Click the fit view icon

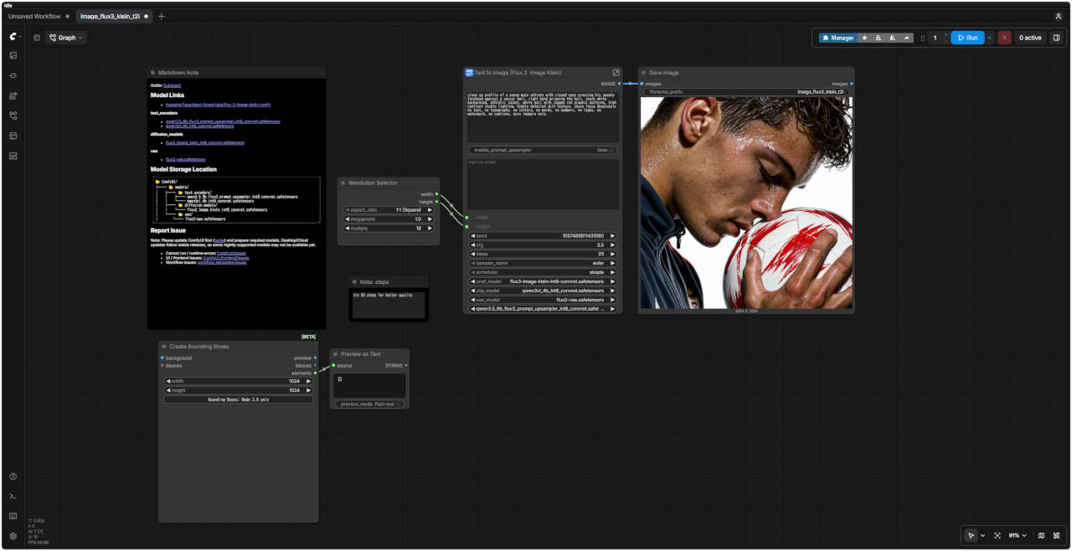point(997,536)
